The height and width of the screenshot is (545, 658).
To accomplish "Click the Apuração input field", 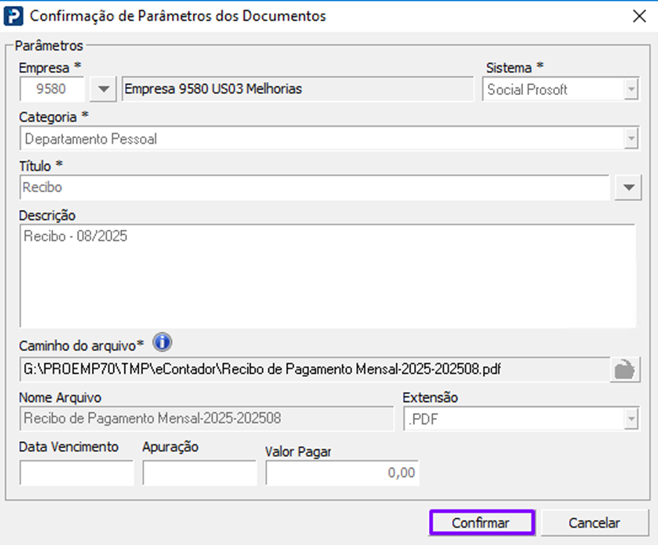I will coord(199,473).
